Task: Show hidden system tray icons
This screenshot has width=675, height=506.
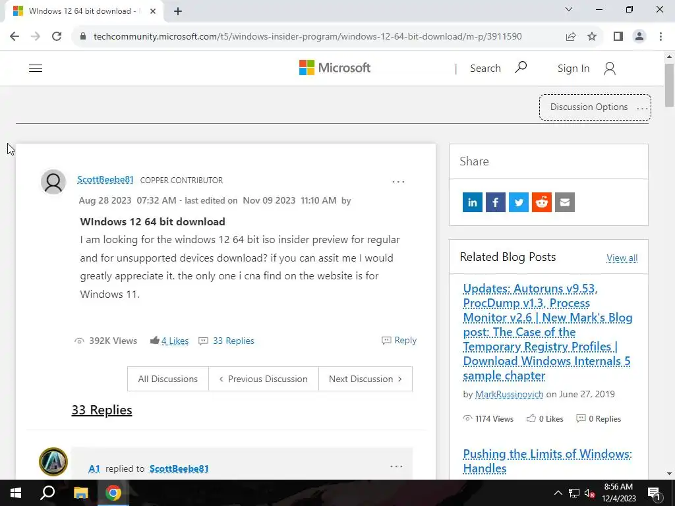Action: tap(558, 493)
